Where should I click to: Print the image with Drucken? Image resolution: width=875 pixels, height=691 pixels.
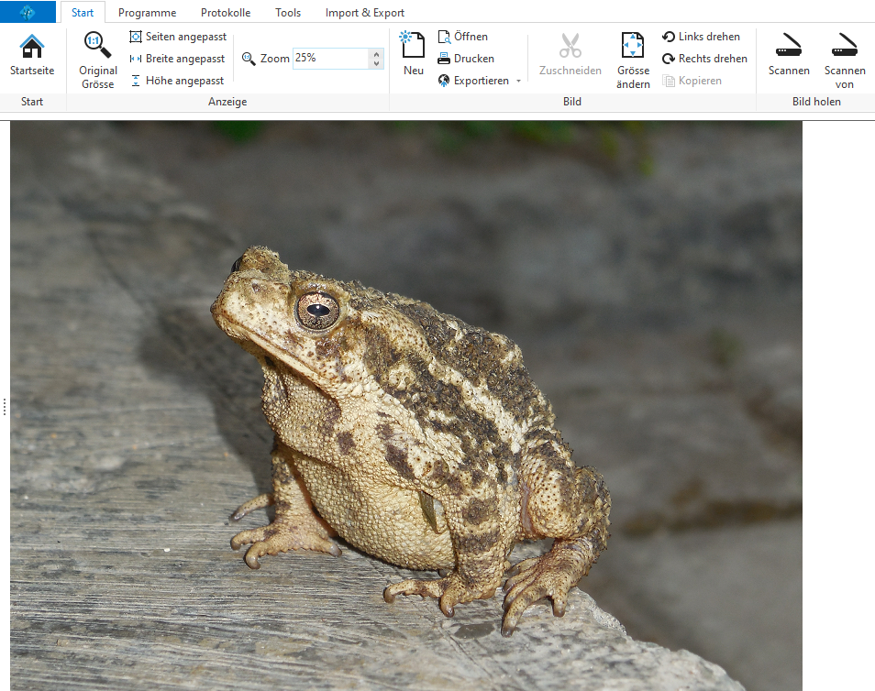466,59
